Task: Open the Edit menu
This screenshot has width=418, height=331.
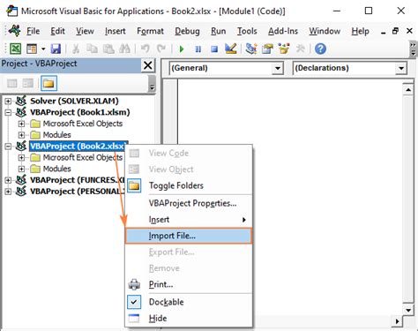Action: (x=57, y=31)
